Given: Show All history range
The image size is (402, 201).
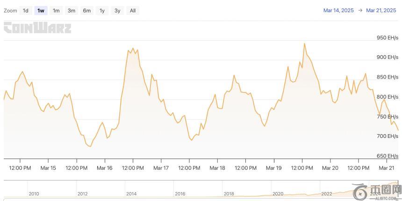Looking at the screenshot, I should click(133, 10).
